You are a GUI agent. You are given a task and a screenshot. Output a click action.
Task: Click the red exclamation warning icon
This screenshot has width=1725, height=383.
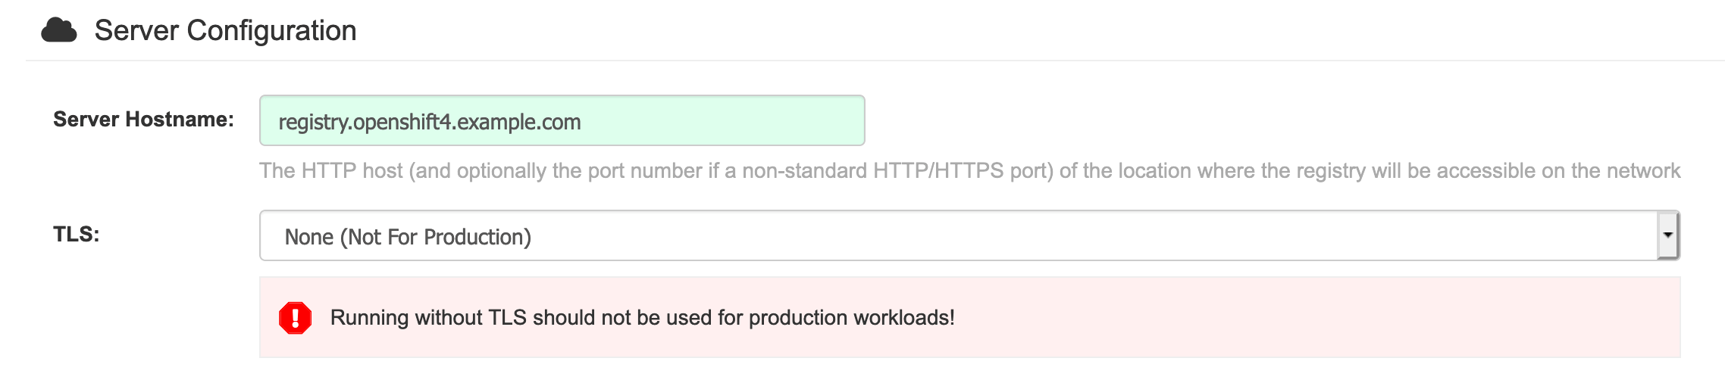295,318
